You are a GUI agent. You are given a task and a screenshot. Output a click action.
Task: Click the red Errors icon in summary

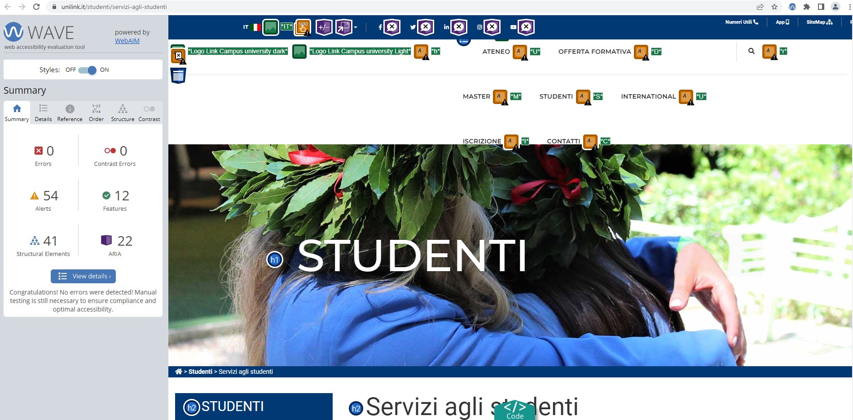(x=39, y=151)
